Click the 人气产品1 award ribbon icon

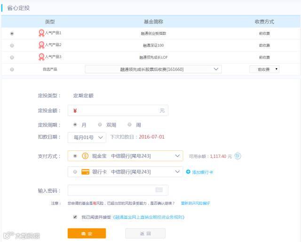click(x=41, y=33)
